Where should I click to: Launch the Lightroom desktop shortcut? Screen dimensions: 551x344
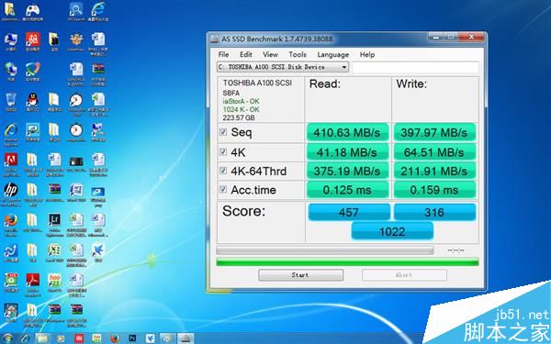tap(54, 221)
